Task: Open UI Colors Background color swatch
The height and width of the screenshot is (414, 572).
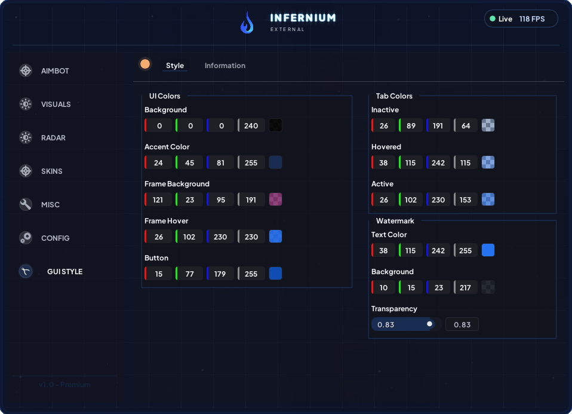Action: [275, 125]
